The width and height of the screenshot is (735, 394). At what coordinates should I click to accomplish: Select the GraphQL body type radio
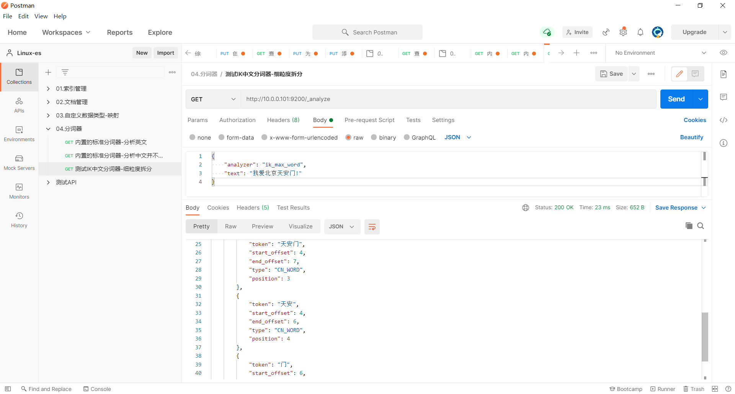[407, 137]
